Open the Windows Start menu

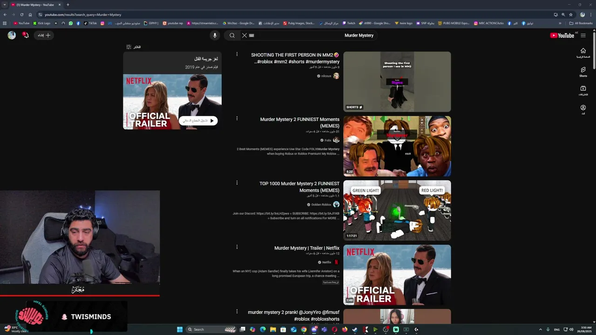click(180, 329)
